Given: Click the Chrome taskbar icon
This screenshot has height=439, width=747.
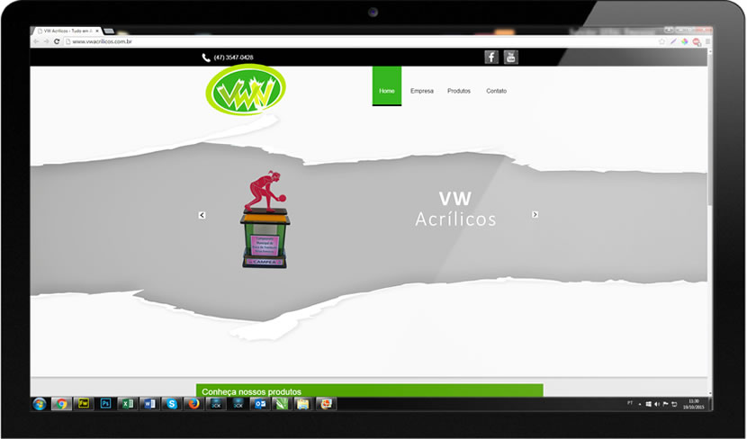Looking at the screenshot, I should click(x=61, y=404).
